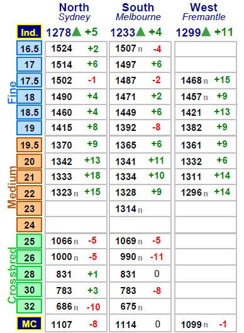
Task: Click the West price 1468
Action: (x=191, y=81)
